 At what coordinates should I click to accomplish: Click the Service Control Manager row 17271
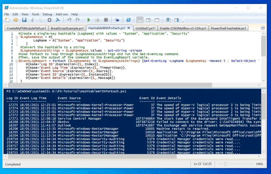click(x=134, y=119)
